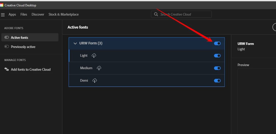The width and height of the screenshot is (276, 134).
Task: Select the Medium font row label
Action: [86, 68]
